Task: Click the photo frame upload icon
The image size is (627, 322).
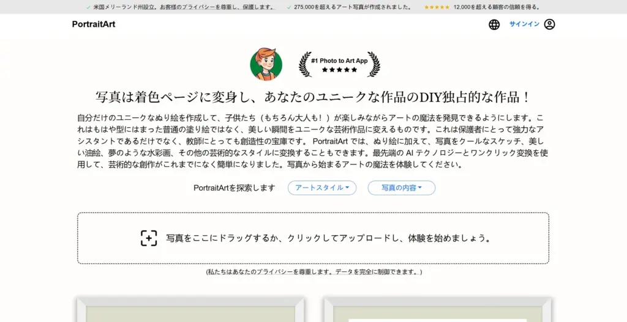Action: click(x=149, y=238)
